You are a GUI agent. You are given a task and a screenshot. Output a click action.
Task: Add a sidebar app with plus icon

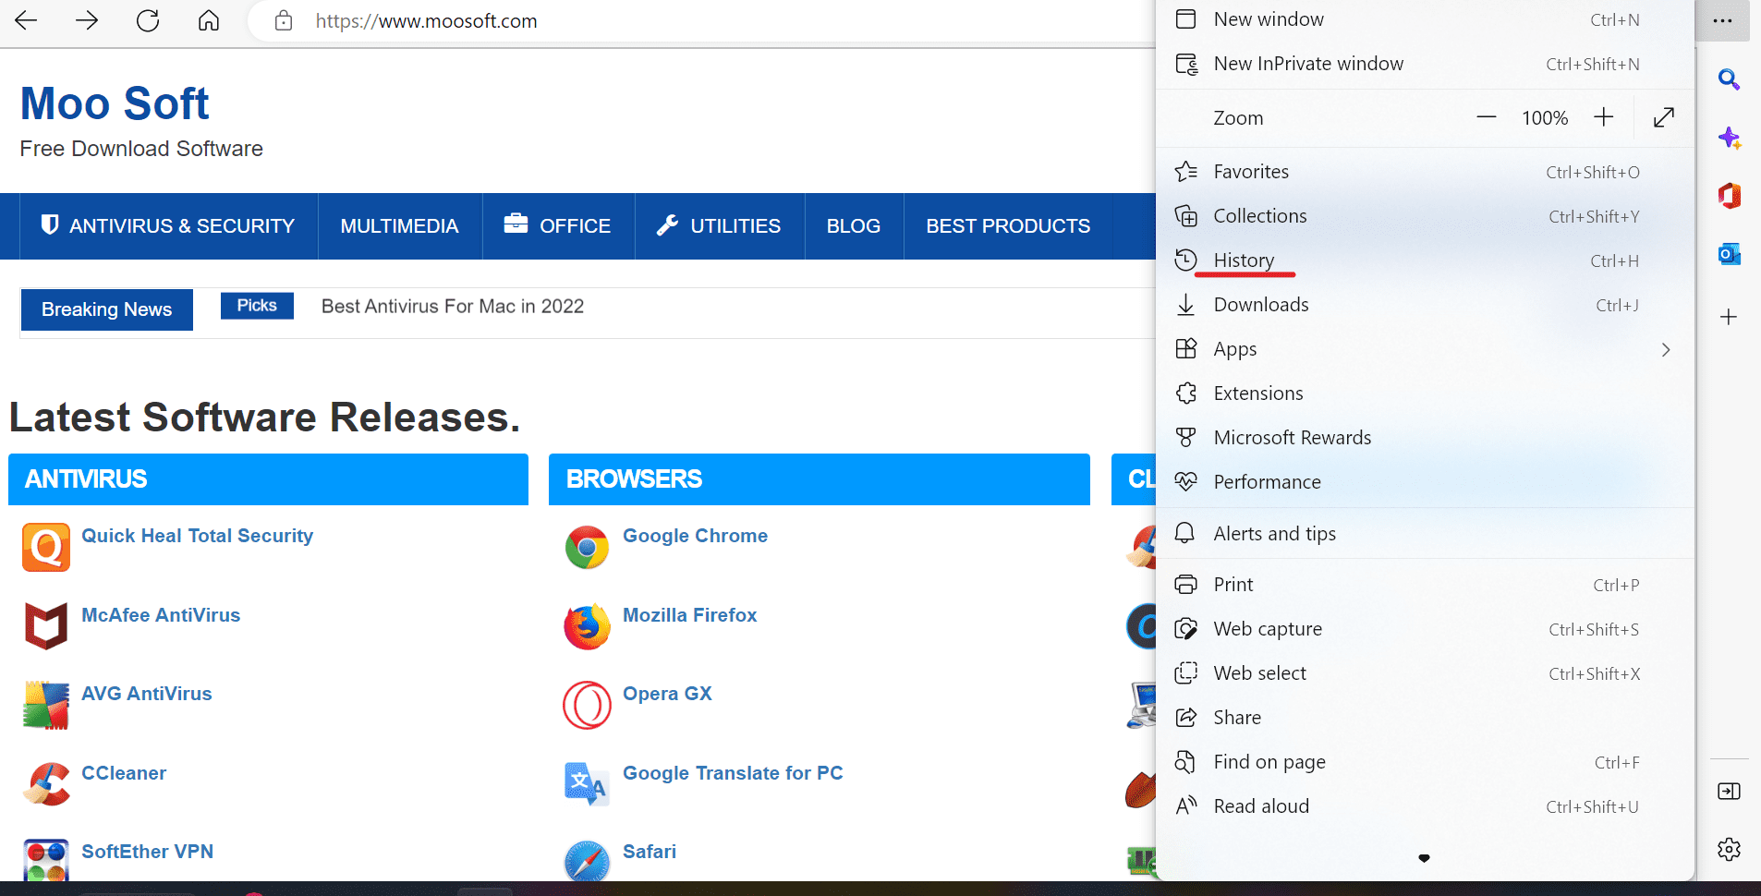(x=1729, y=317)
